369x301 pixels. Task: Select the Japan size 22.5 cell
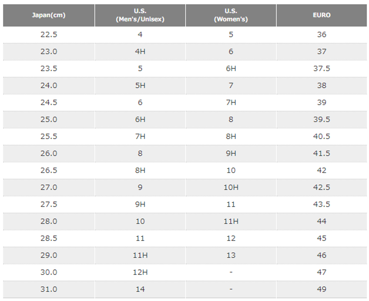tap(49, 35)
